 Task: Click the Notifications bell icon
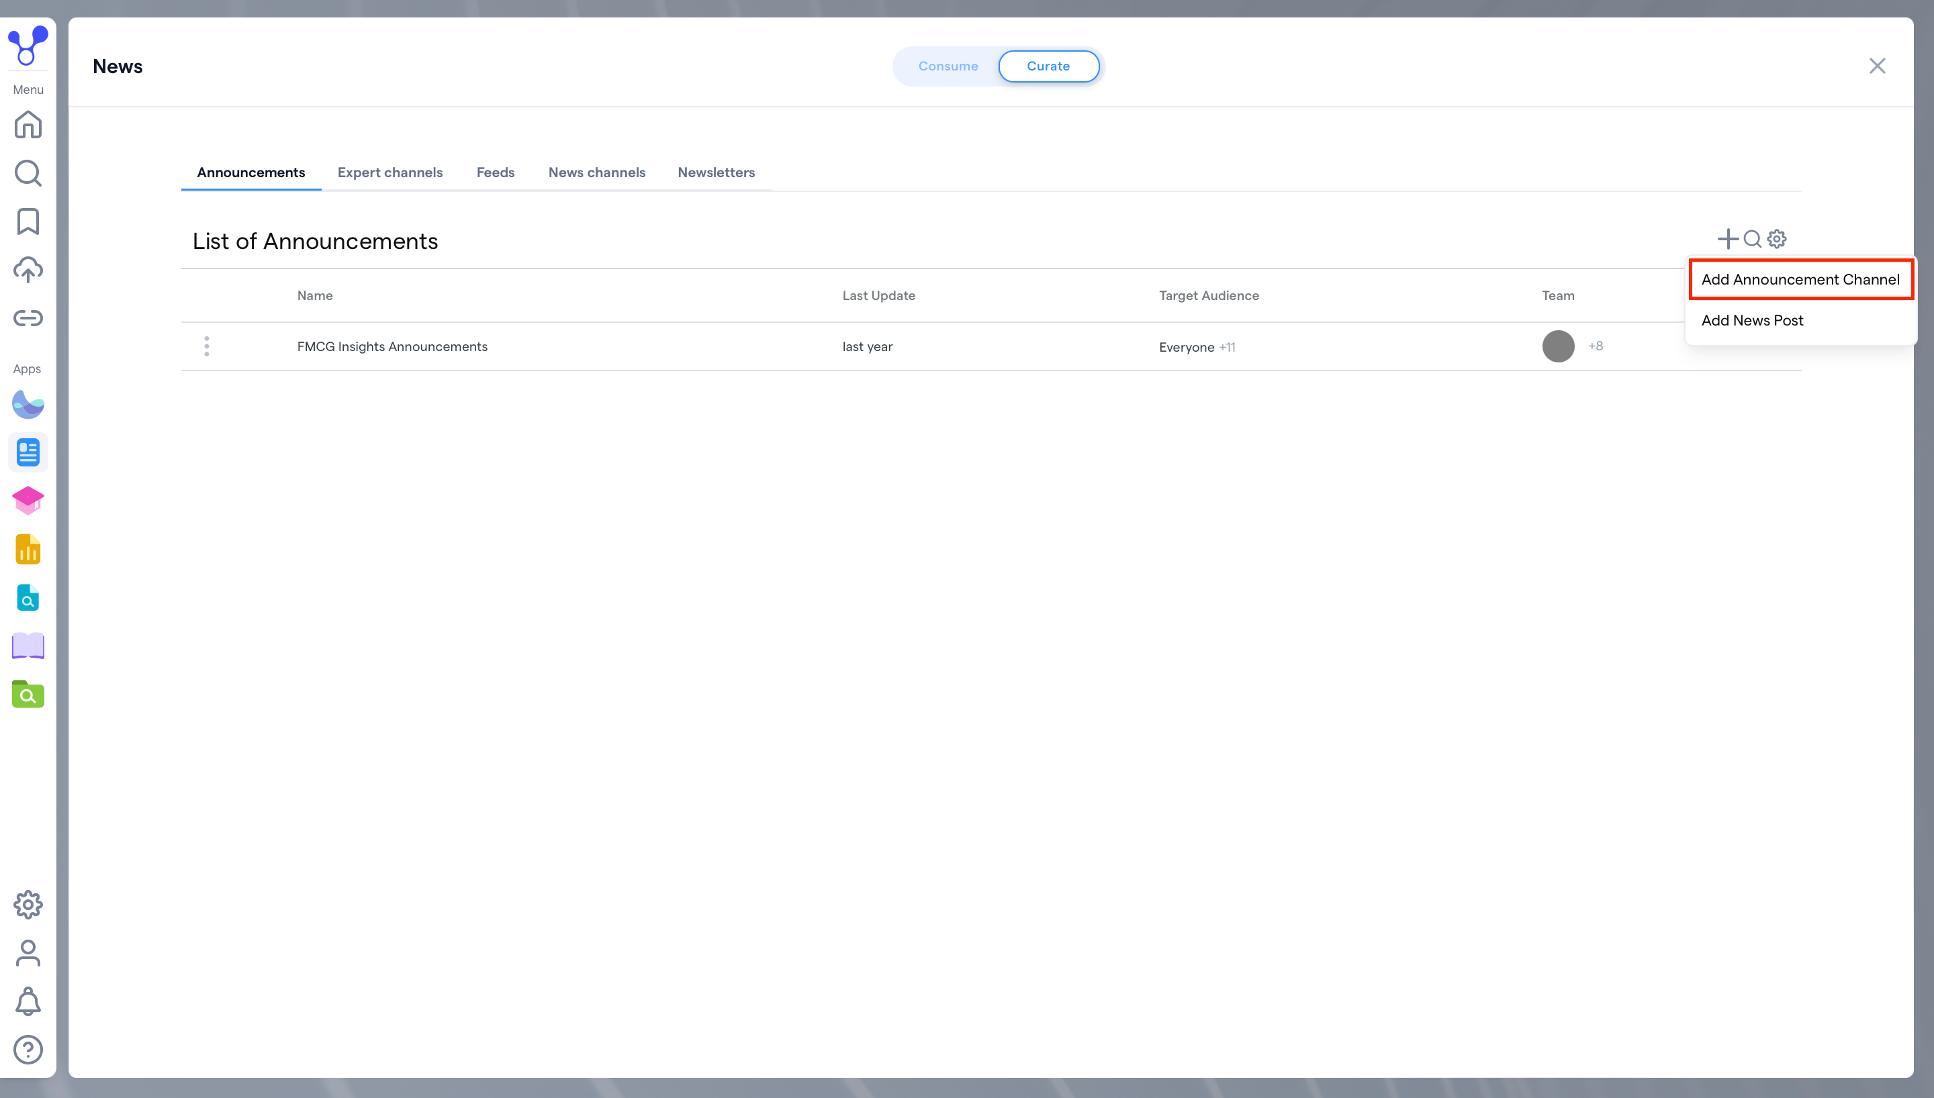[28, 1001]
